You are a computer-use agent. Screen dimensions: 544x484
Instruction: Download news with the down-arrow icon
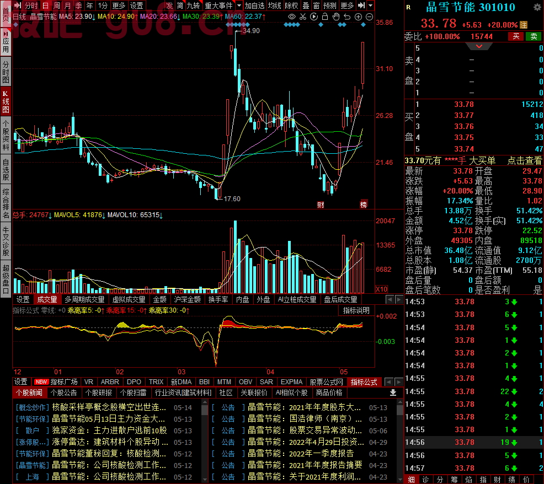tap(393, 392)
